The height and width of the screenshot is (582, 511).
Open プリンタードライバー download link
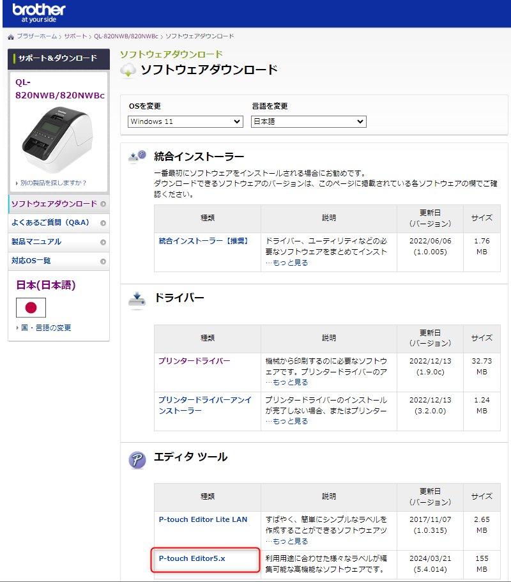194,361
